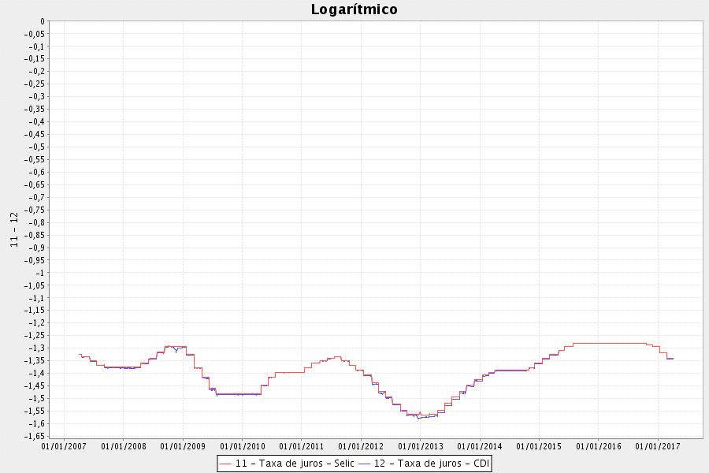Image resolution: width=709 pixels, height=473 pixels.
Task: Click x-axis date label 01/01/2017
Action: 658,446
